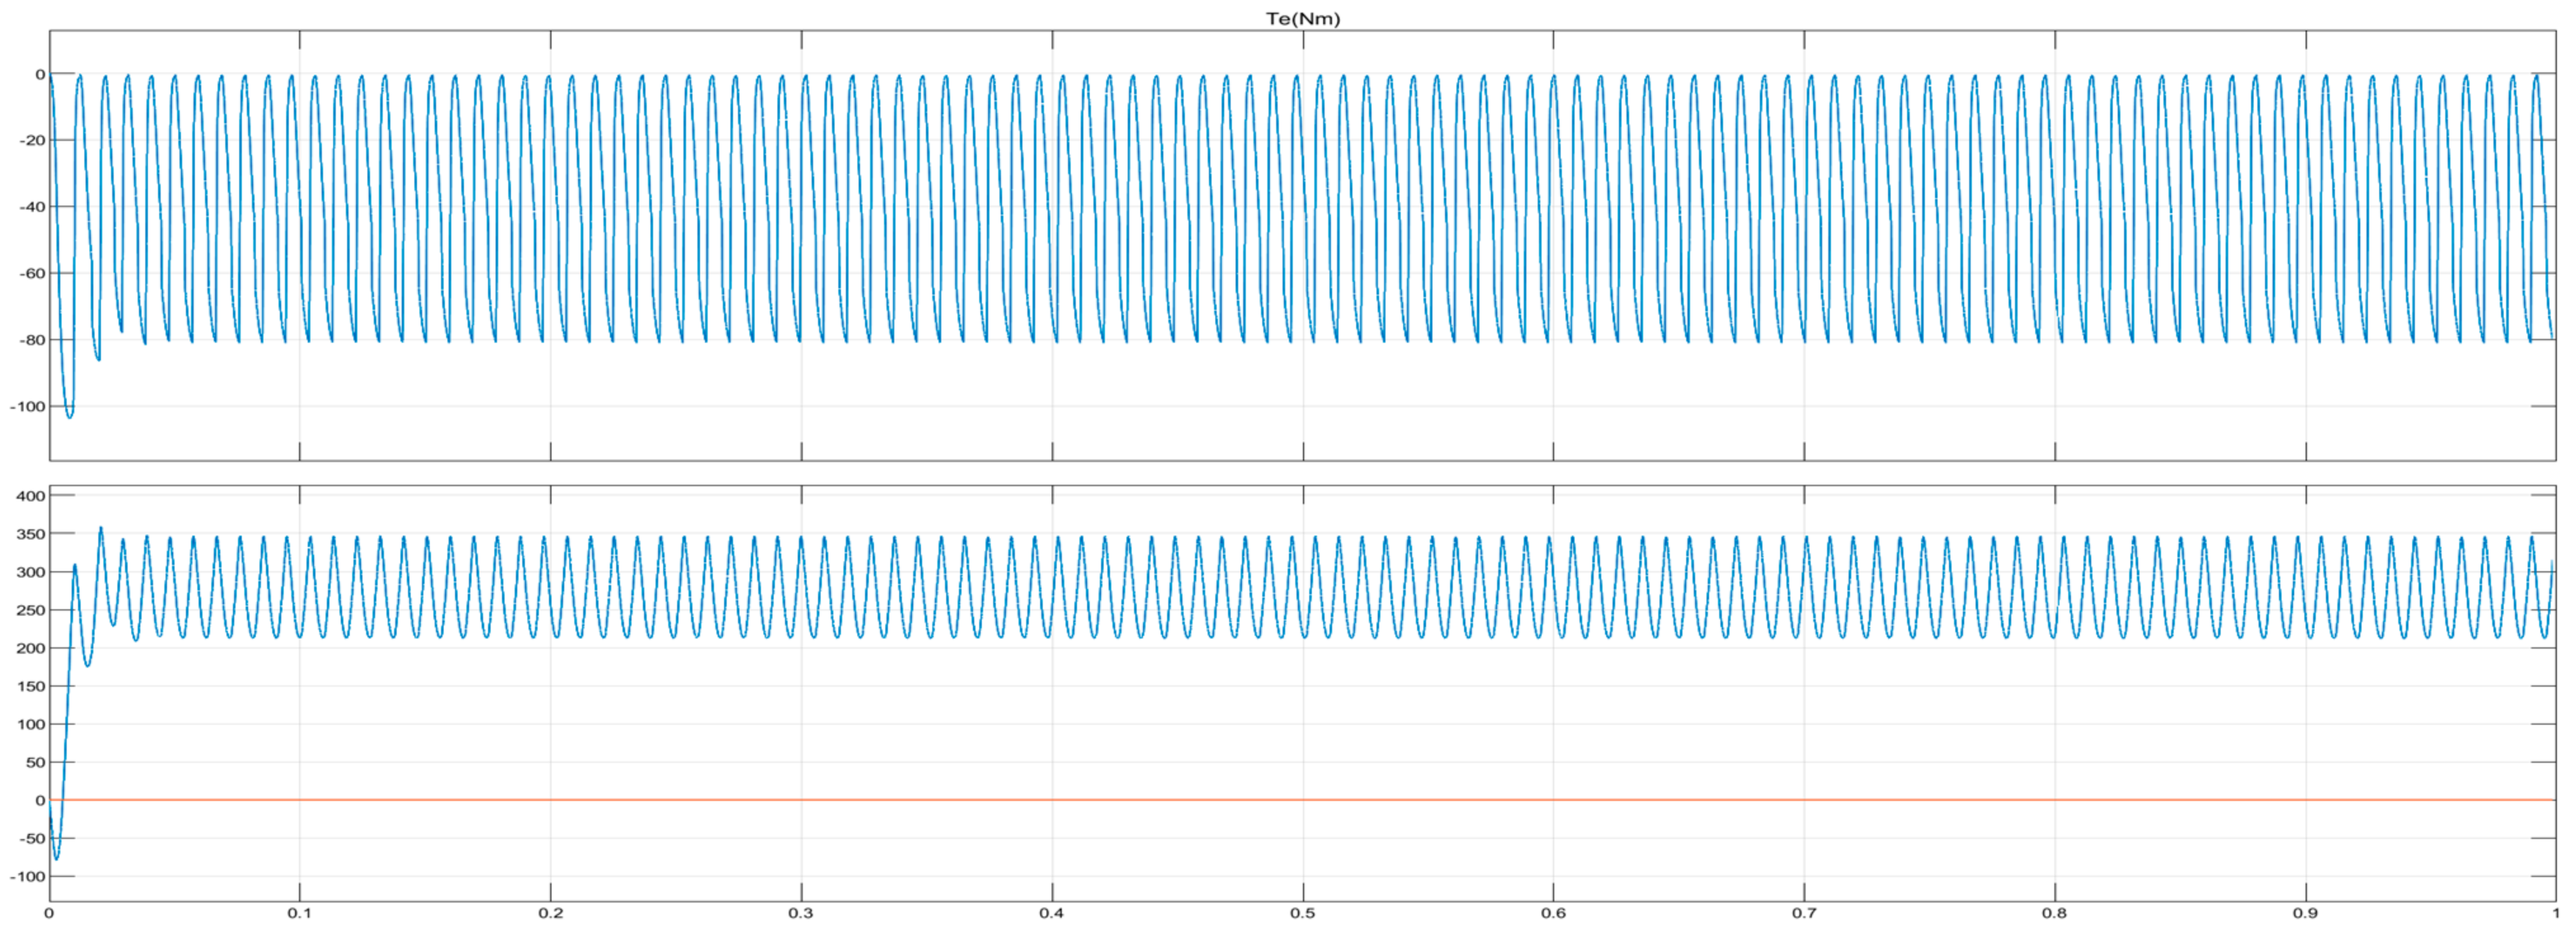Click the 0.5 x-axis time label
Viewport: 2576px width, 931px height.
click(1302, 913)
